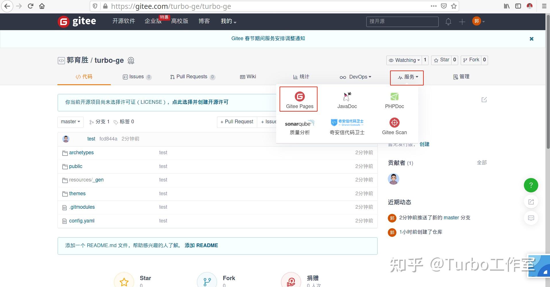Image resolution: width=550 pixels, height=287 pixels.
Task: Click floating share icon button
Action: (x=531, y=202)
